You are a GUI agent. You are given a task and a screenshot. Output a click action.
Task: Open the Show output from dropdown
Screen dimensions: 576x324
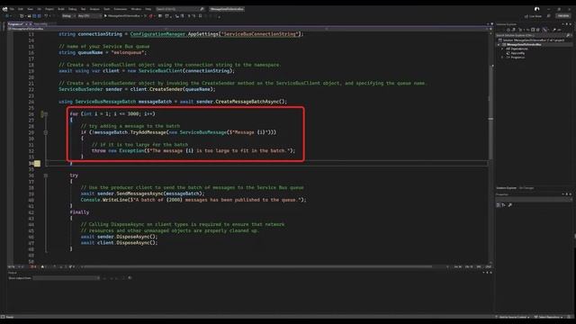click(67, 278)
